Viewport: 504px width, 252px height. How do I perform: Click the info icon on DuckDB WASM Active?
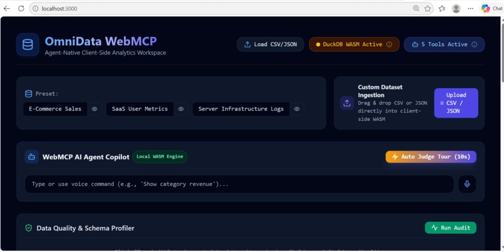point(389,44)
